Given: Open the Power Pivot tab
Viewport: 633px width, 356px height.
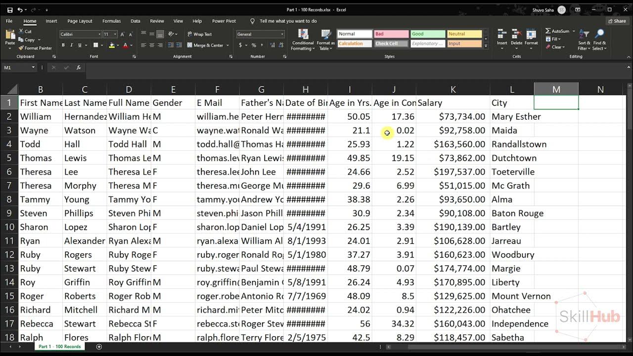Looking at the screenshot, I should pos(224,21).
